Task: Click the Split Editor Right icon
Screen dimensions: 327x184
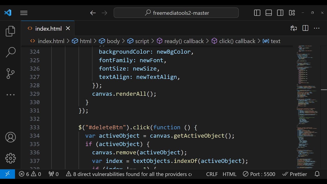Action: point(305,28)
